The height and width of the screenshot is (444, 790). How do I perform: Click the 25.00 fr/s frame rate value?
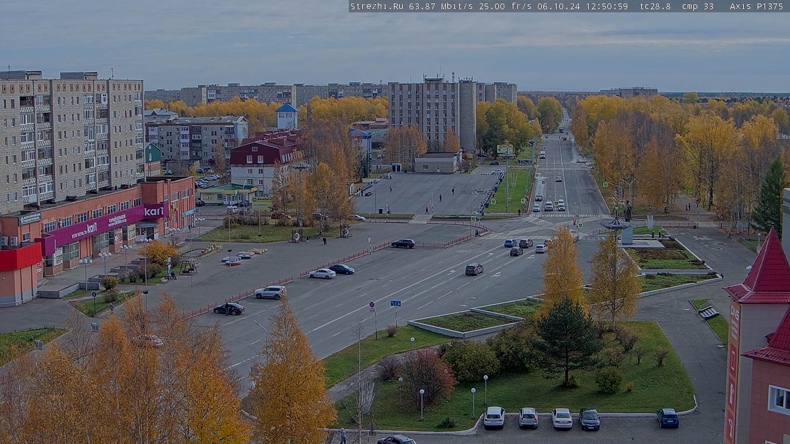coord(506,6)
